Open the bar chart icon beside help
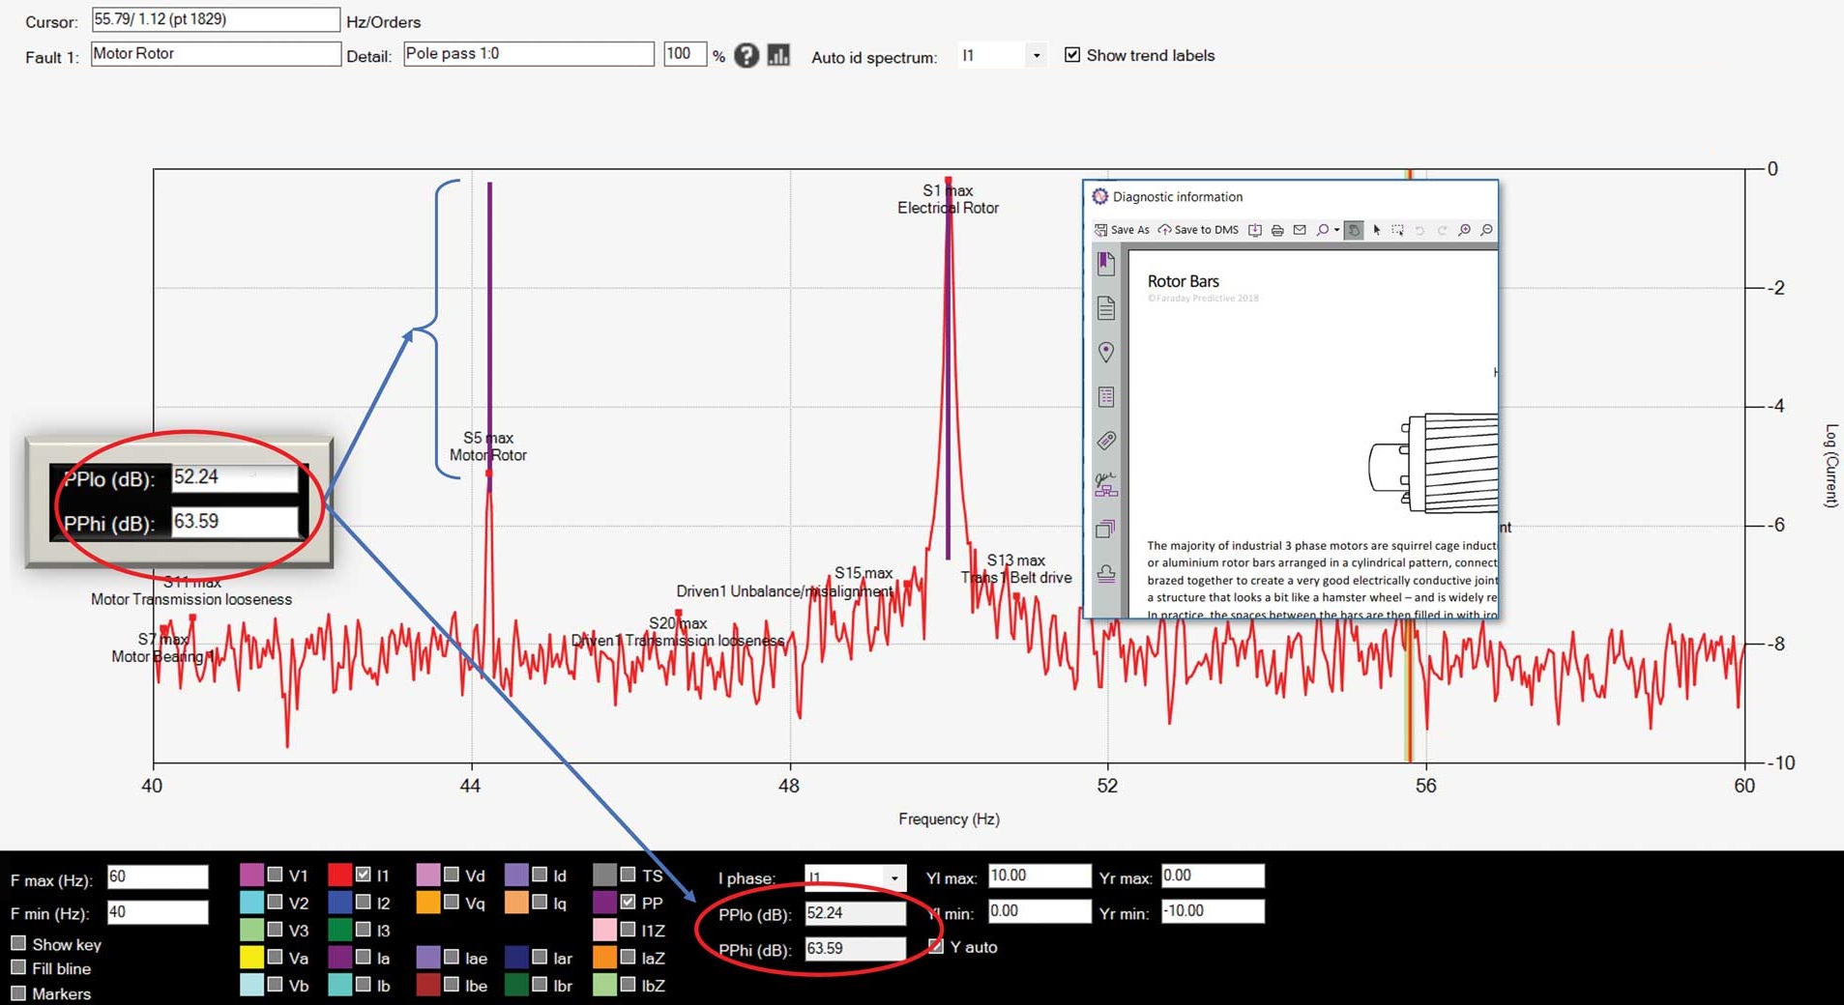 click(x=778, y=55)
